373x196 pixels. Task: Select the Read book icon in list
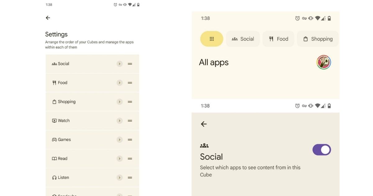54,159
